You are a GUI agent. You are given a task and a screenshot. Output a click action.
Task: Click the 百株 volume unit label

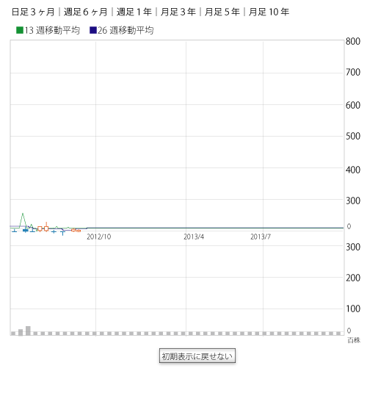[x=354, y=340]
